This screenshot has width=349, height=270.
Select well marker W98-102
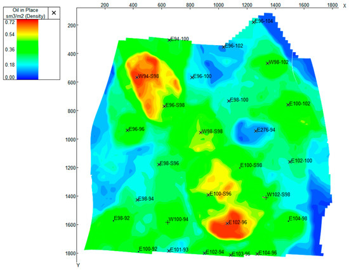[x=267, y=64]
